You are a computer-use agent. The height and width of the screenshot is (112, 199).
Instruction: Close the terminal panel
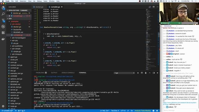pyautogui.click(x=158, y=73)
